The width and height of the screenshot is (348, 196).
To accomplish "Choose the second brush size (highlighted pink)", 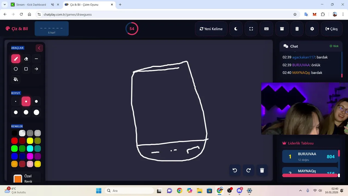I will [26, 102].
